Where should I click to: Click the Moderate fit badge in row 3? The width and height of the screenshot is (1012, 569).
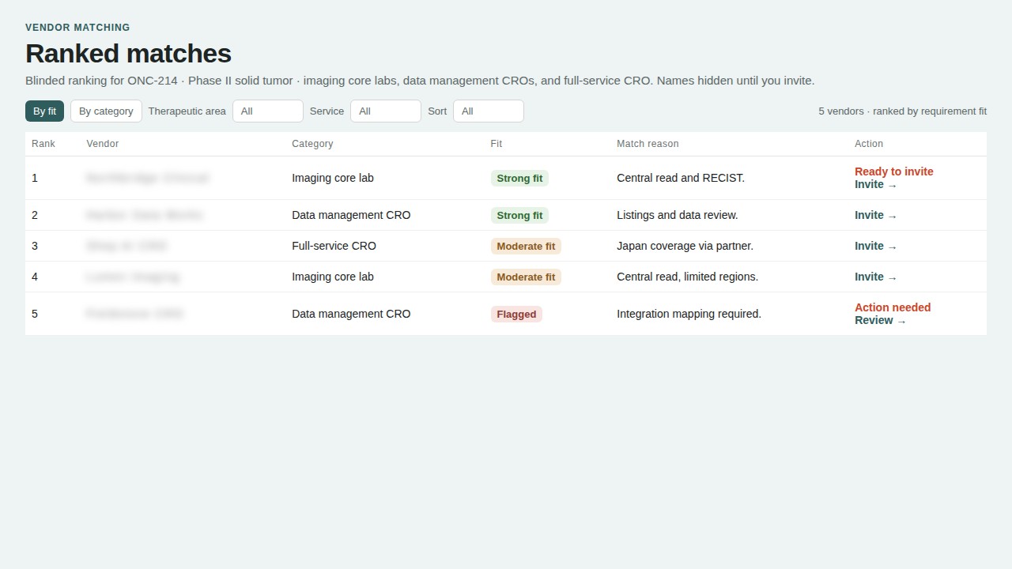[x=526, y=246]
